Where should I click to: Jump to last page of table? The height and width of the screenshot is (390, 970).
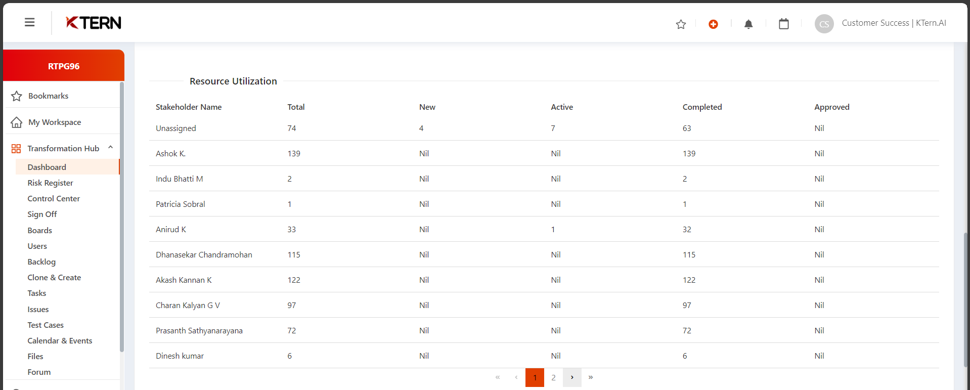click(x=591, y=377)
